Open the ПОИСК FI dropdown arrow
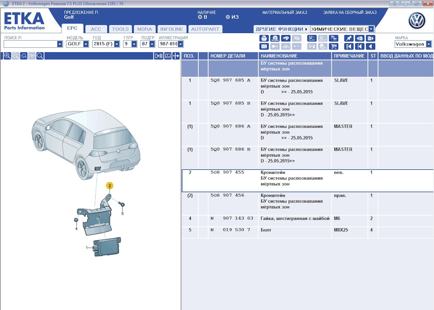434x310 pixels. [x=60, y=44]
